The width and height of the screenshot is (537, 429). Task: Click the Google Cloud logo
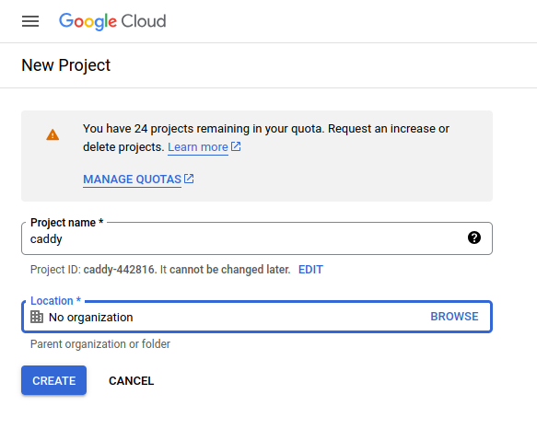click(x=112, y=21)
